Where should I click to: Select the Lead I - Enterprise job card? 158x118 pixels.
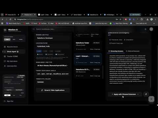coord(88,59)
